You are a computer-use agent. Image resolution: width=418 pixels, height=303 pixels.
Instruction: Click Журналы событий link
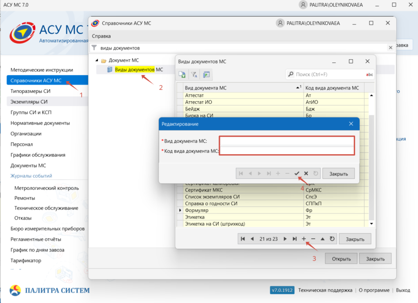tap(31, 176)
